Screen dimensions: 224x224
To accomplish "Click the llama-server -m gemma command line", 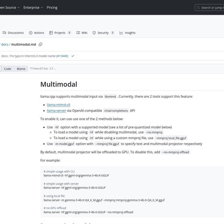I will [x=104, y=200].
